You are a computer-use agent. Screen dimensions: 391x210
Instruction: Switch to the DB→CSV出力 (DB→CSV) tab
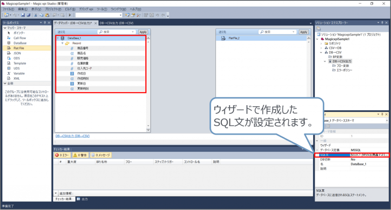point(116,23)
